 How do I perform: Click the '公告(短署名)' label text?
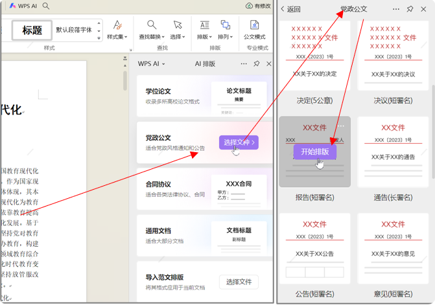click(x=314, y=293)
